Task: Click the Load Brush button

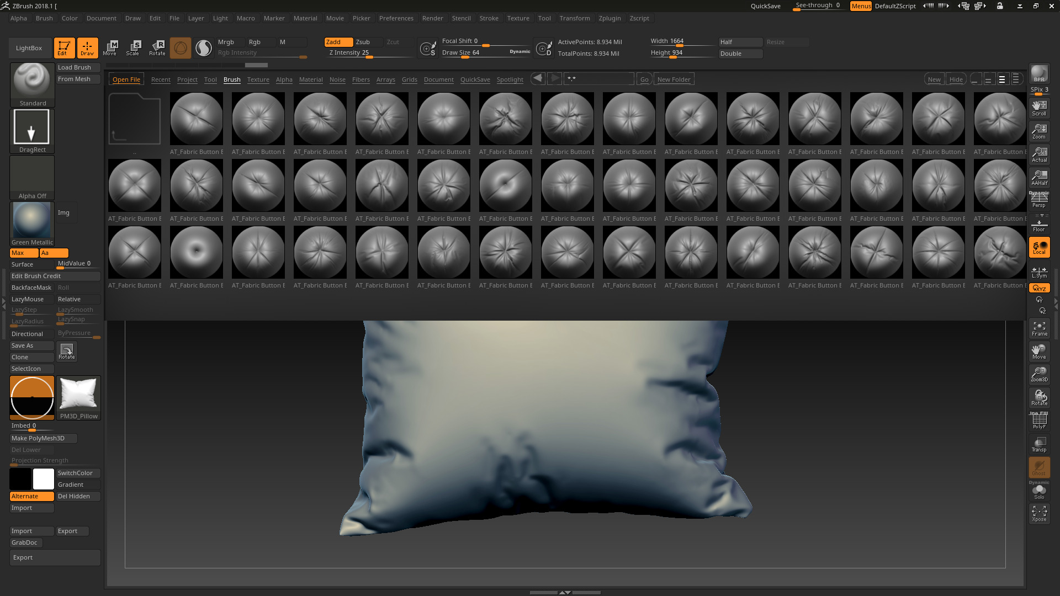Action: (78, 67)
